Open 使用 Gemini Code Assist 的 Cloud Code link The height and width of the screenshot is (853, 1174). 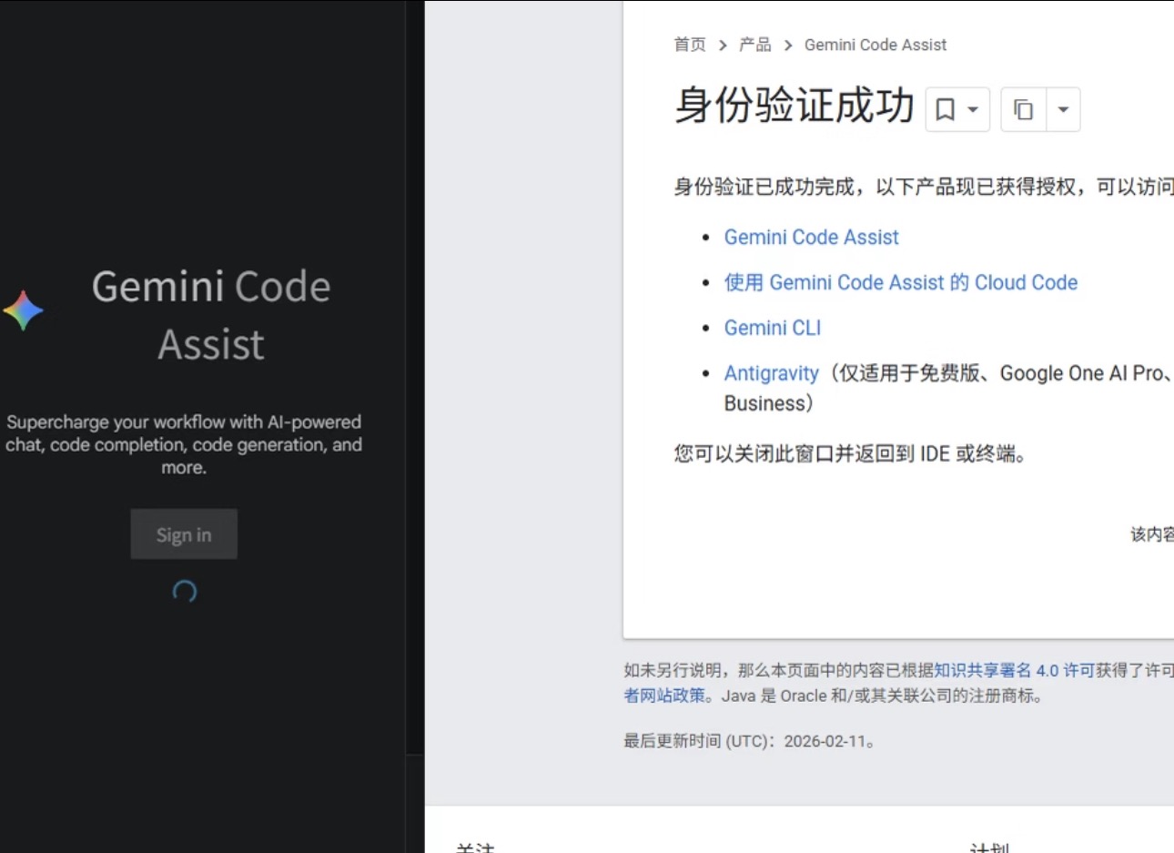point(901,283)
